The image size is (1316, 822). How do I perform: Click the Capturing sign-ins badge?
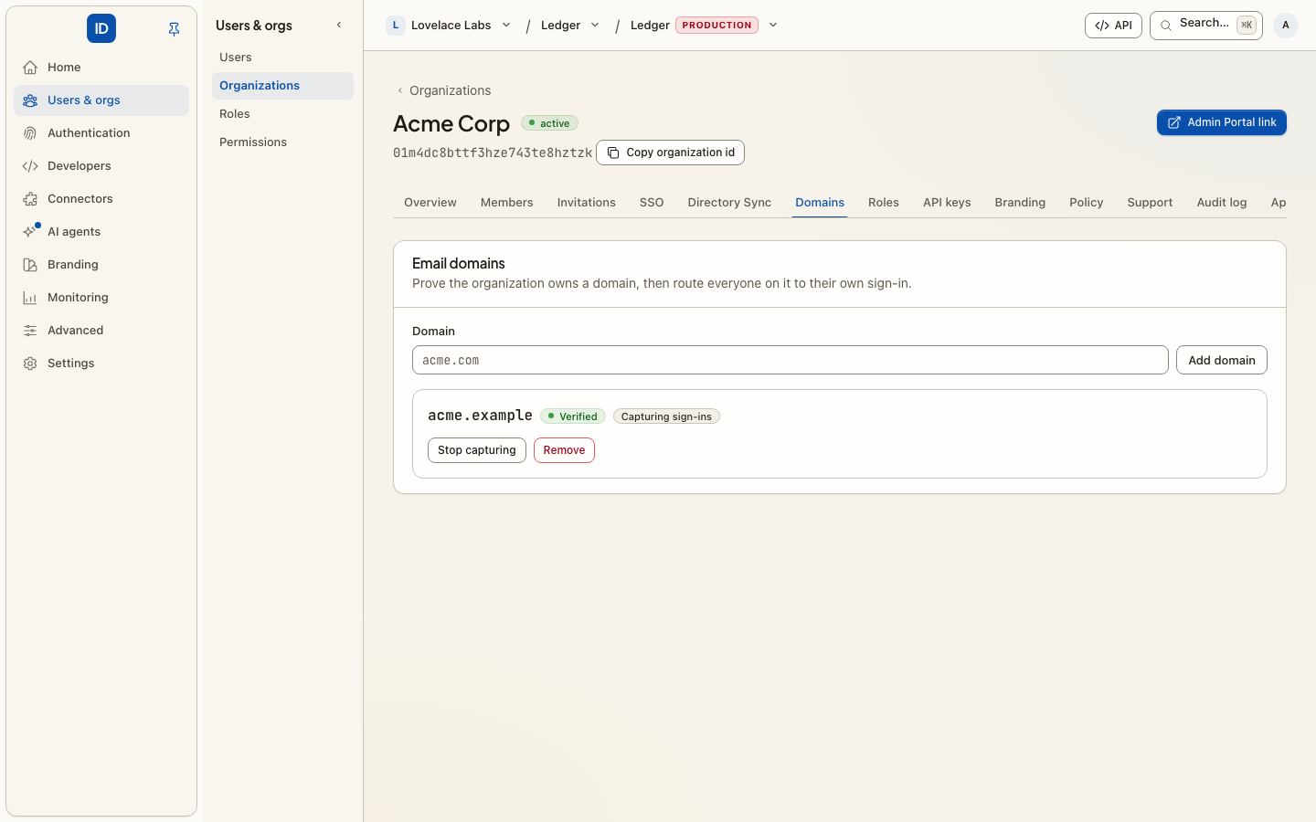(x=666, y=416)
